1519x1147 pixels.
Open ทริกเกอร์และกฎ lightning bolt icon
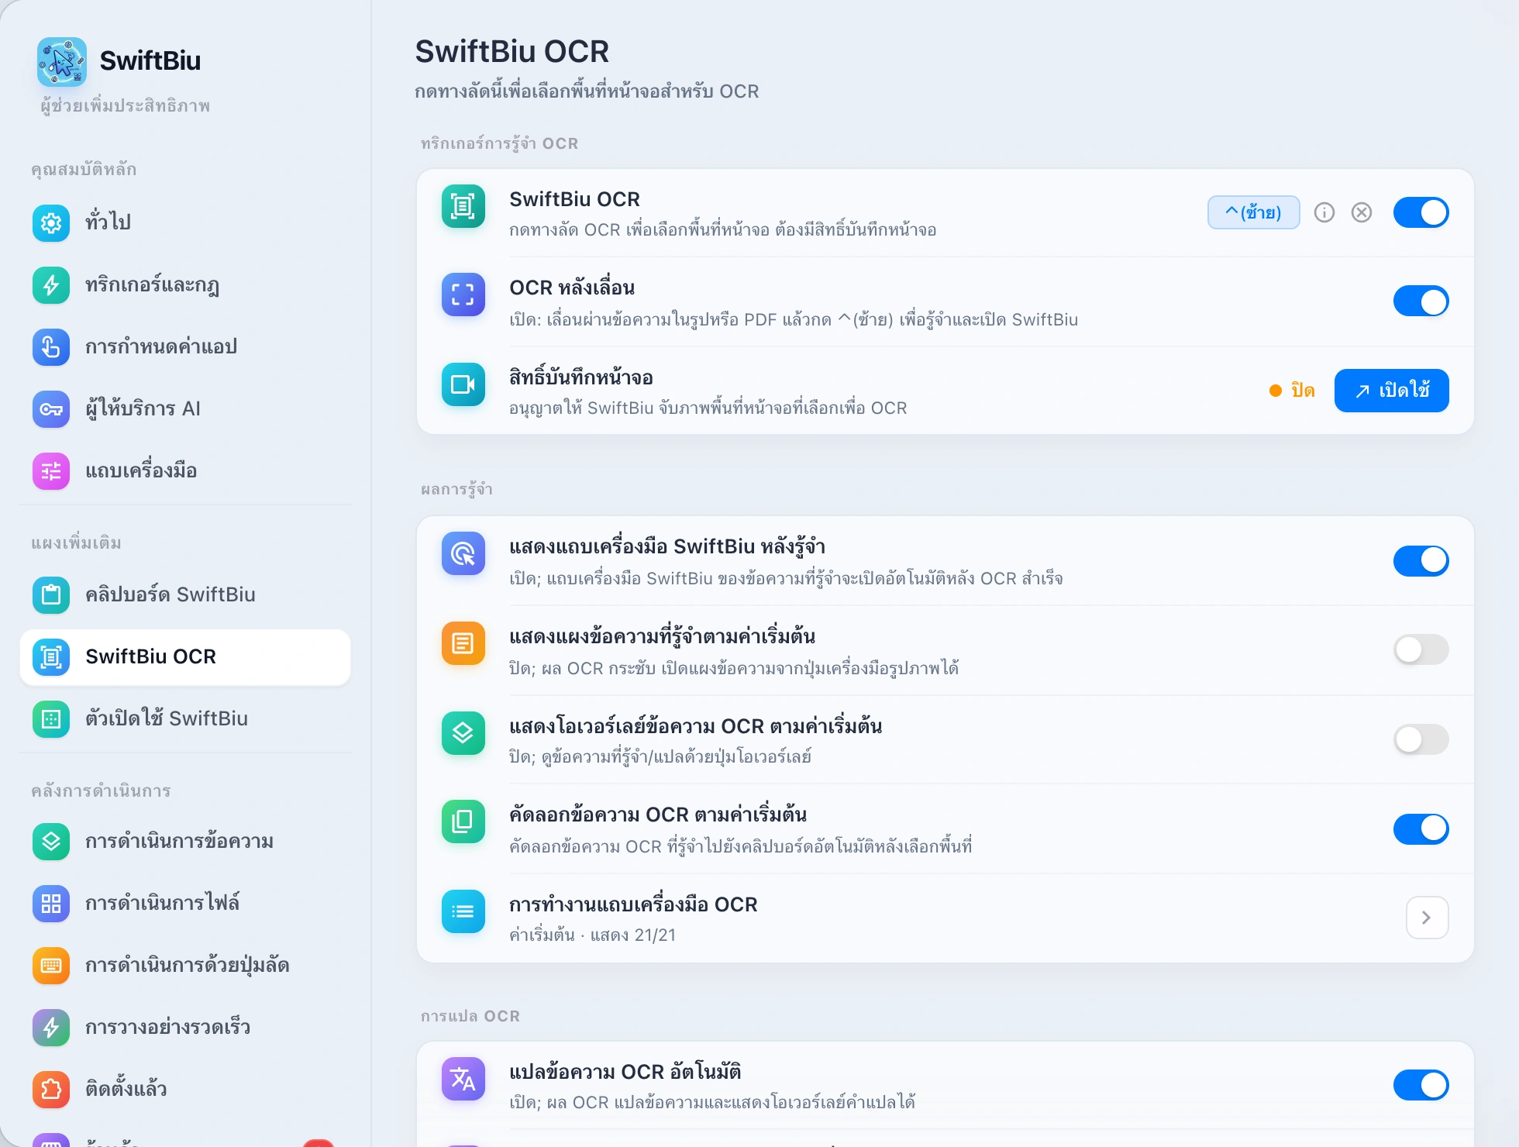click(x=51, y=285)
